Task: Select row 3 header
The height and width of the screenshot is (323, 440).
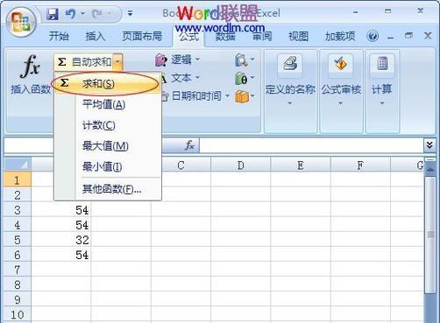Action: tap(18, 210)
